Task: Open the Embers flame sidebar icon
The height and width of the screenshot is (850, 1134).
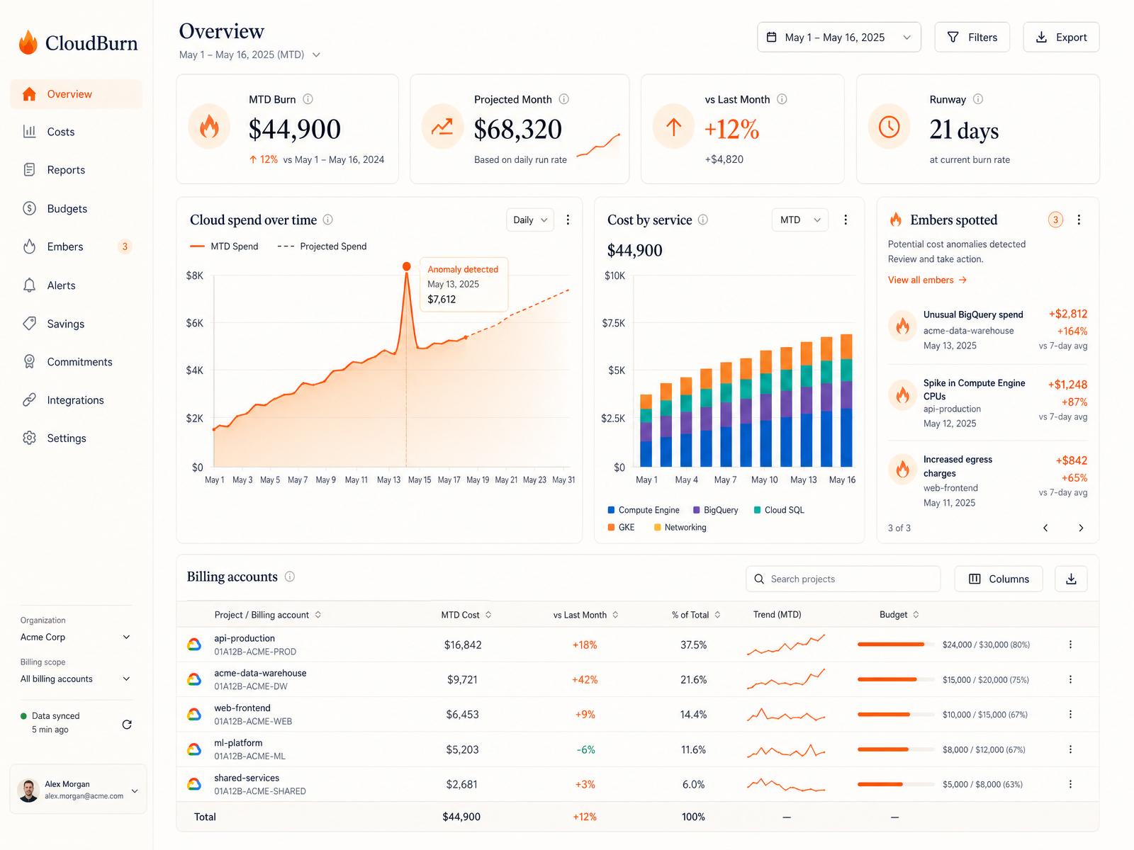Action: (29, 246)
